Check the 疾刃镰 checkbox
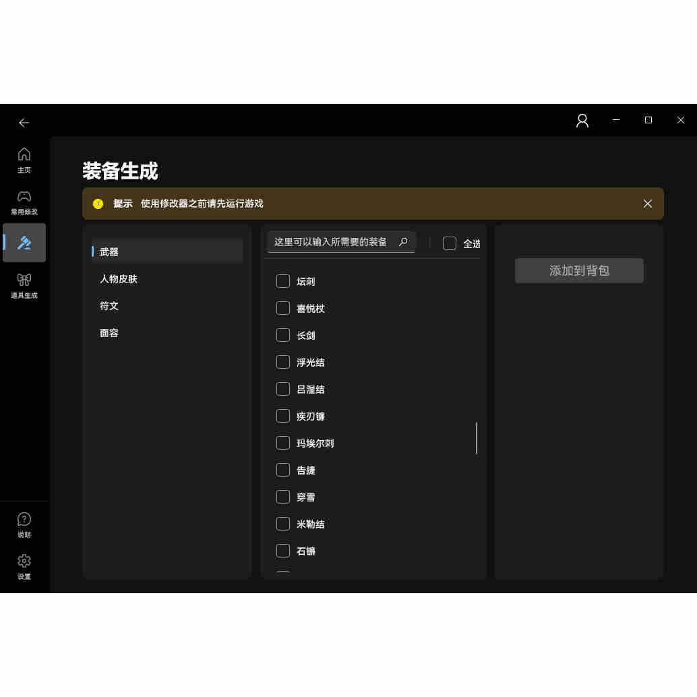697x697 pixels. pos(282,416)
